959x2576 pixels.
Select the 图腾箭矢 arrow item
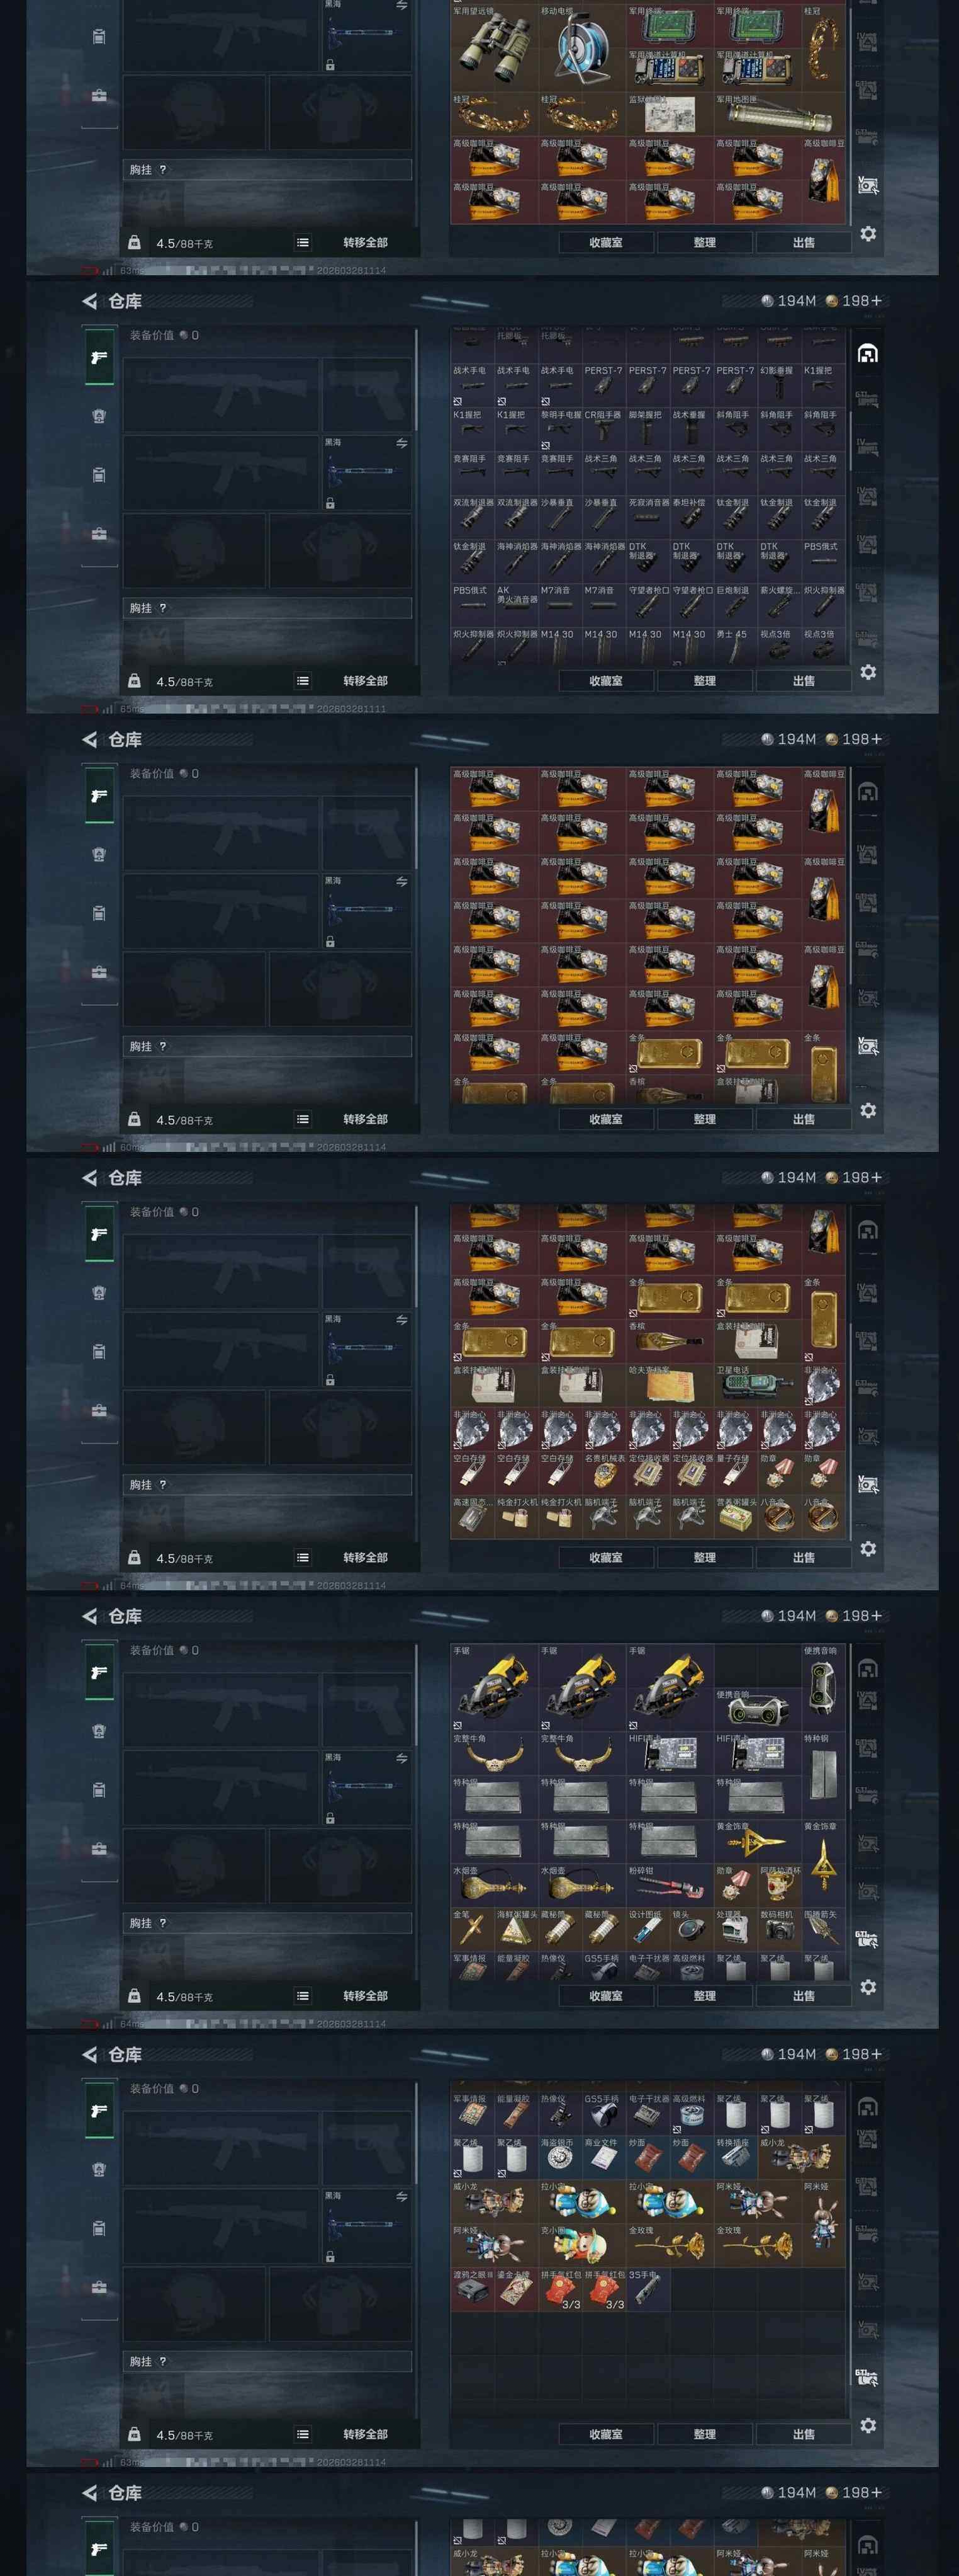point(823,1930)
